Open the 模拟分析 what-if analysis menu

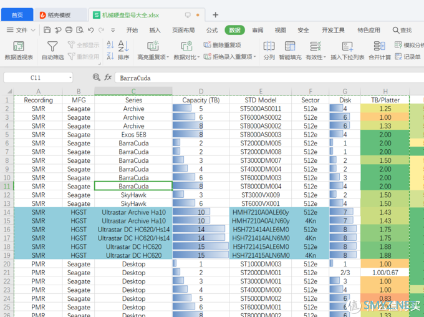(x=409, y=45)
